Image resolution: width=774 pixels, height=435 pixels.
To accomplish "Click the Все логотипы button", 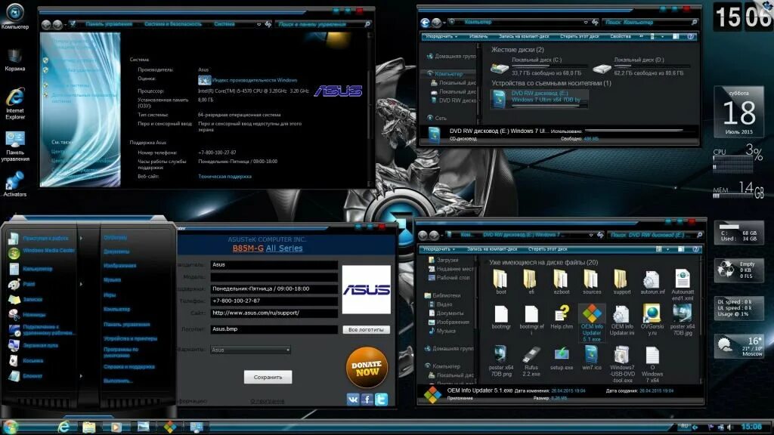I will 366,329.
